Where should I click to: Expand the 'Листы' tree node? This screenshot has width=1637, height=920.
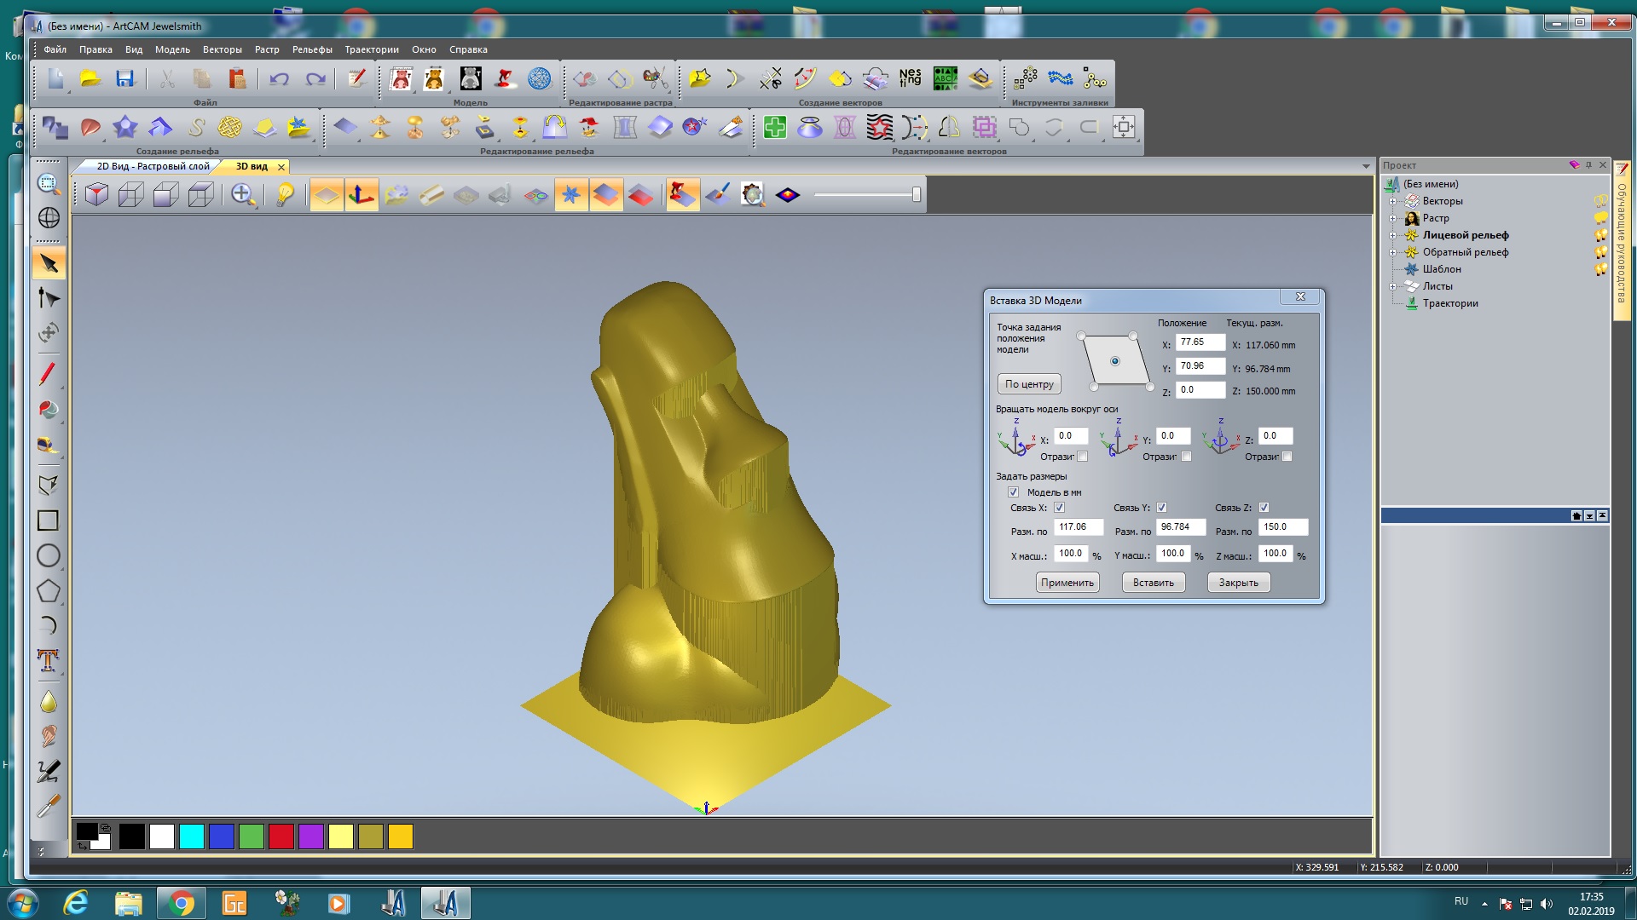[x=1392, y=287]
